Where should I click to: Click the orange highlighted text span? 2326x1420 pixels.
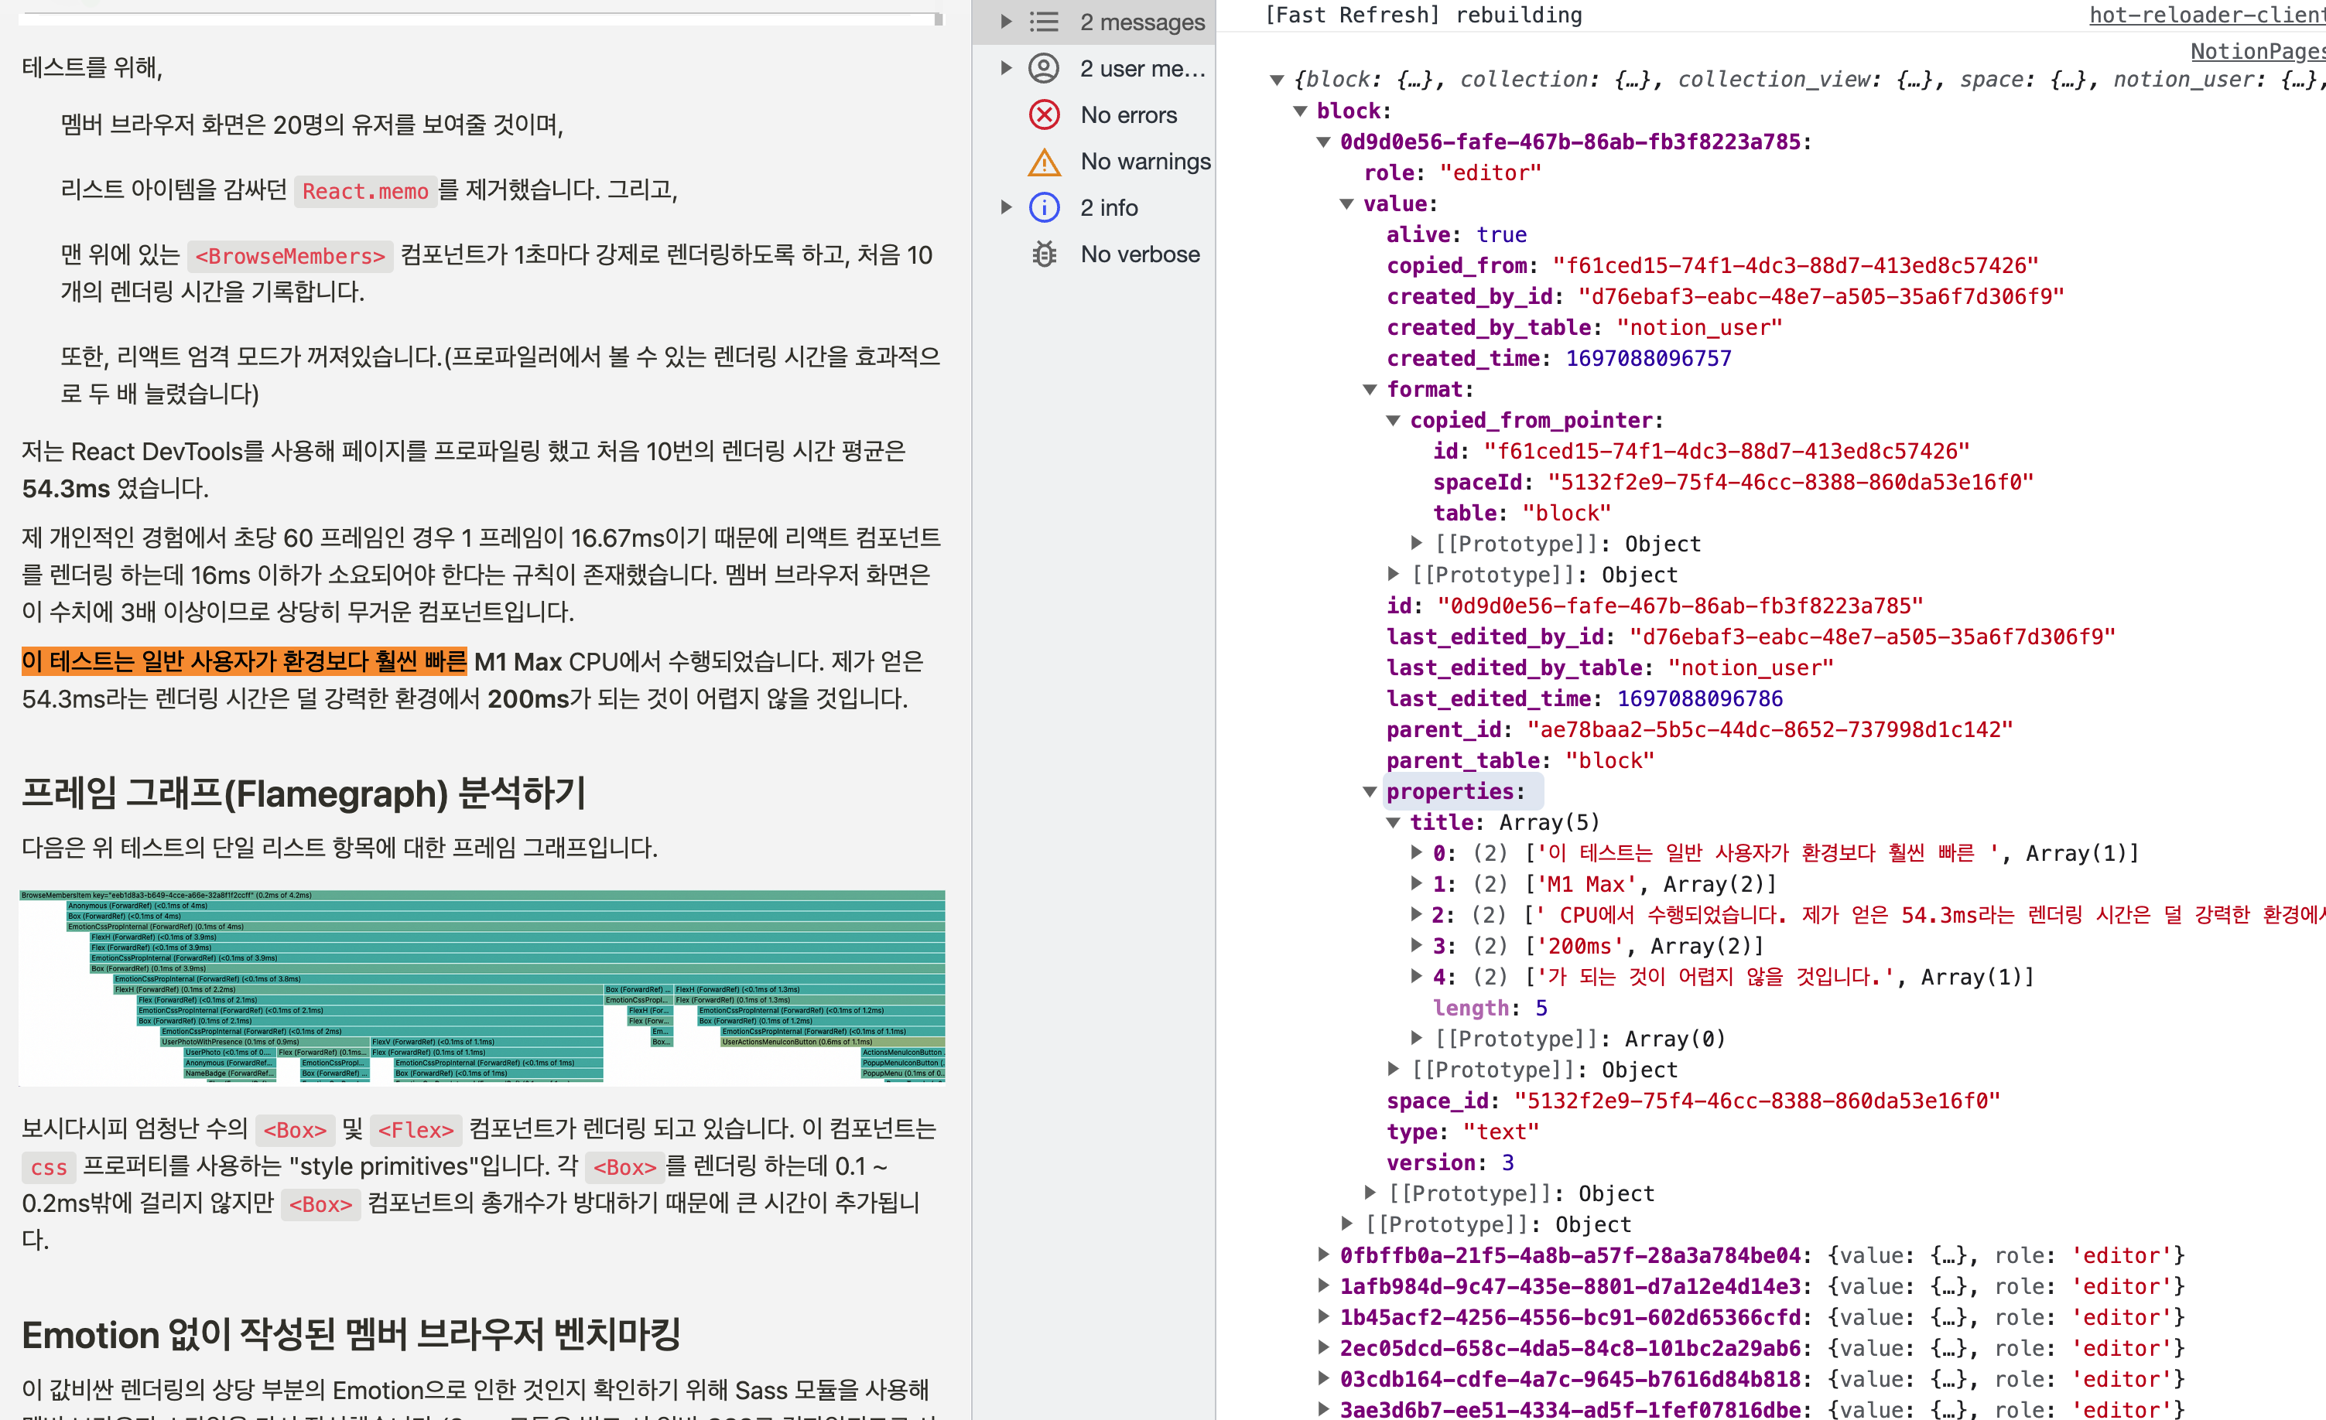pos(244,661)
